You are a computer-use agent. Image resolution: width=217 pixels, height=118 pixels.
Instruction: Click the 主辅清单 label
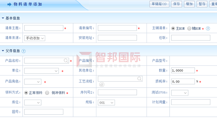(160, 28)
